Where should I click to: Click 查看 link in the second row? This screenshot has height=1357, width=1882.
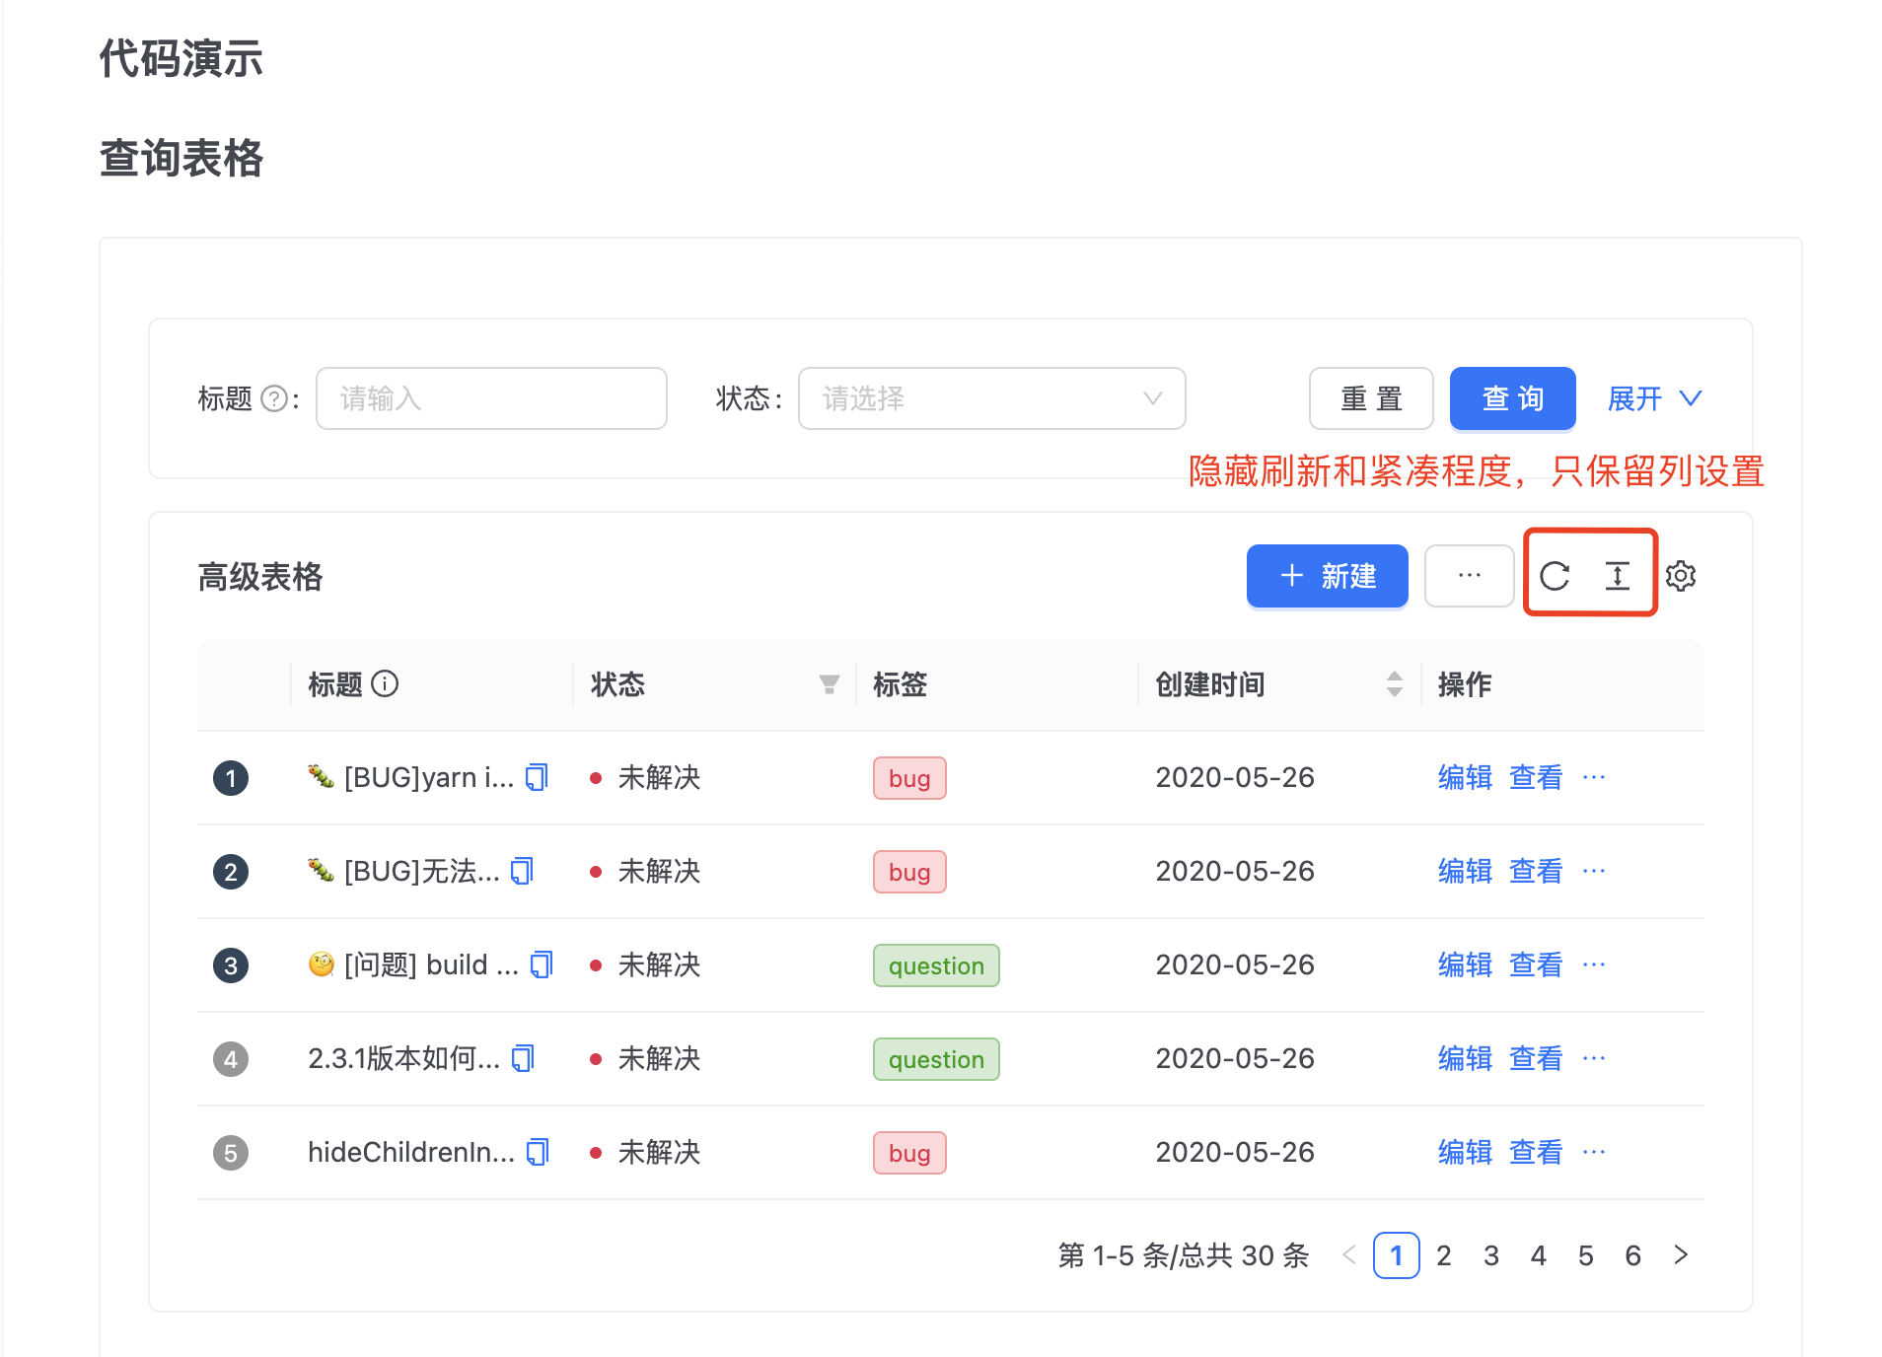[x=1535, y=871]
